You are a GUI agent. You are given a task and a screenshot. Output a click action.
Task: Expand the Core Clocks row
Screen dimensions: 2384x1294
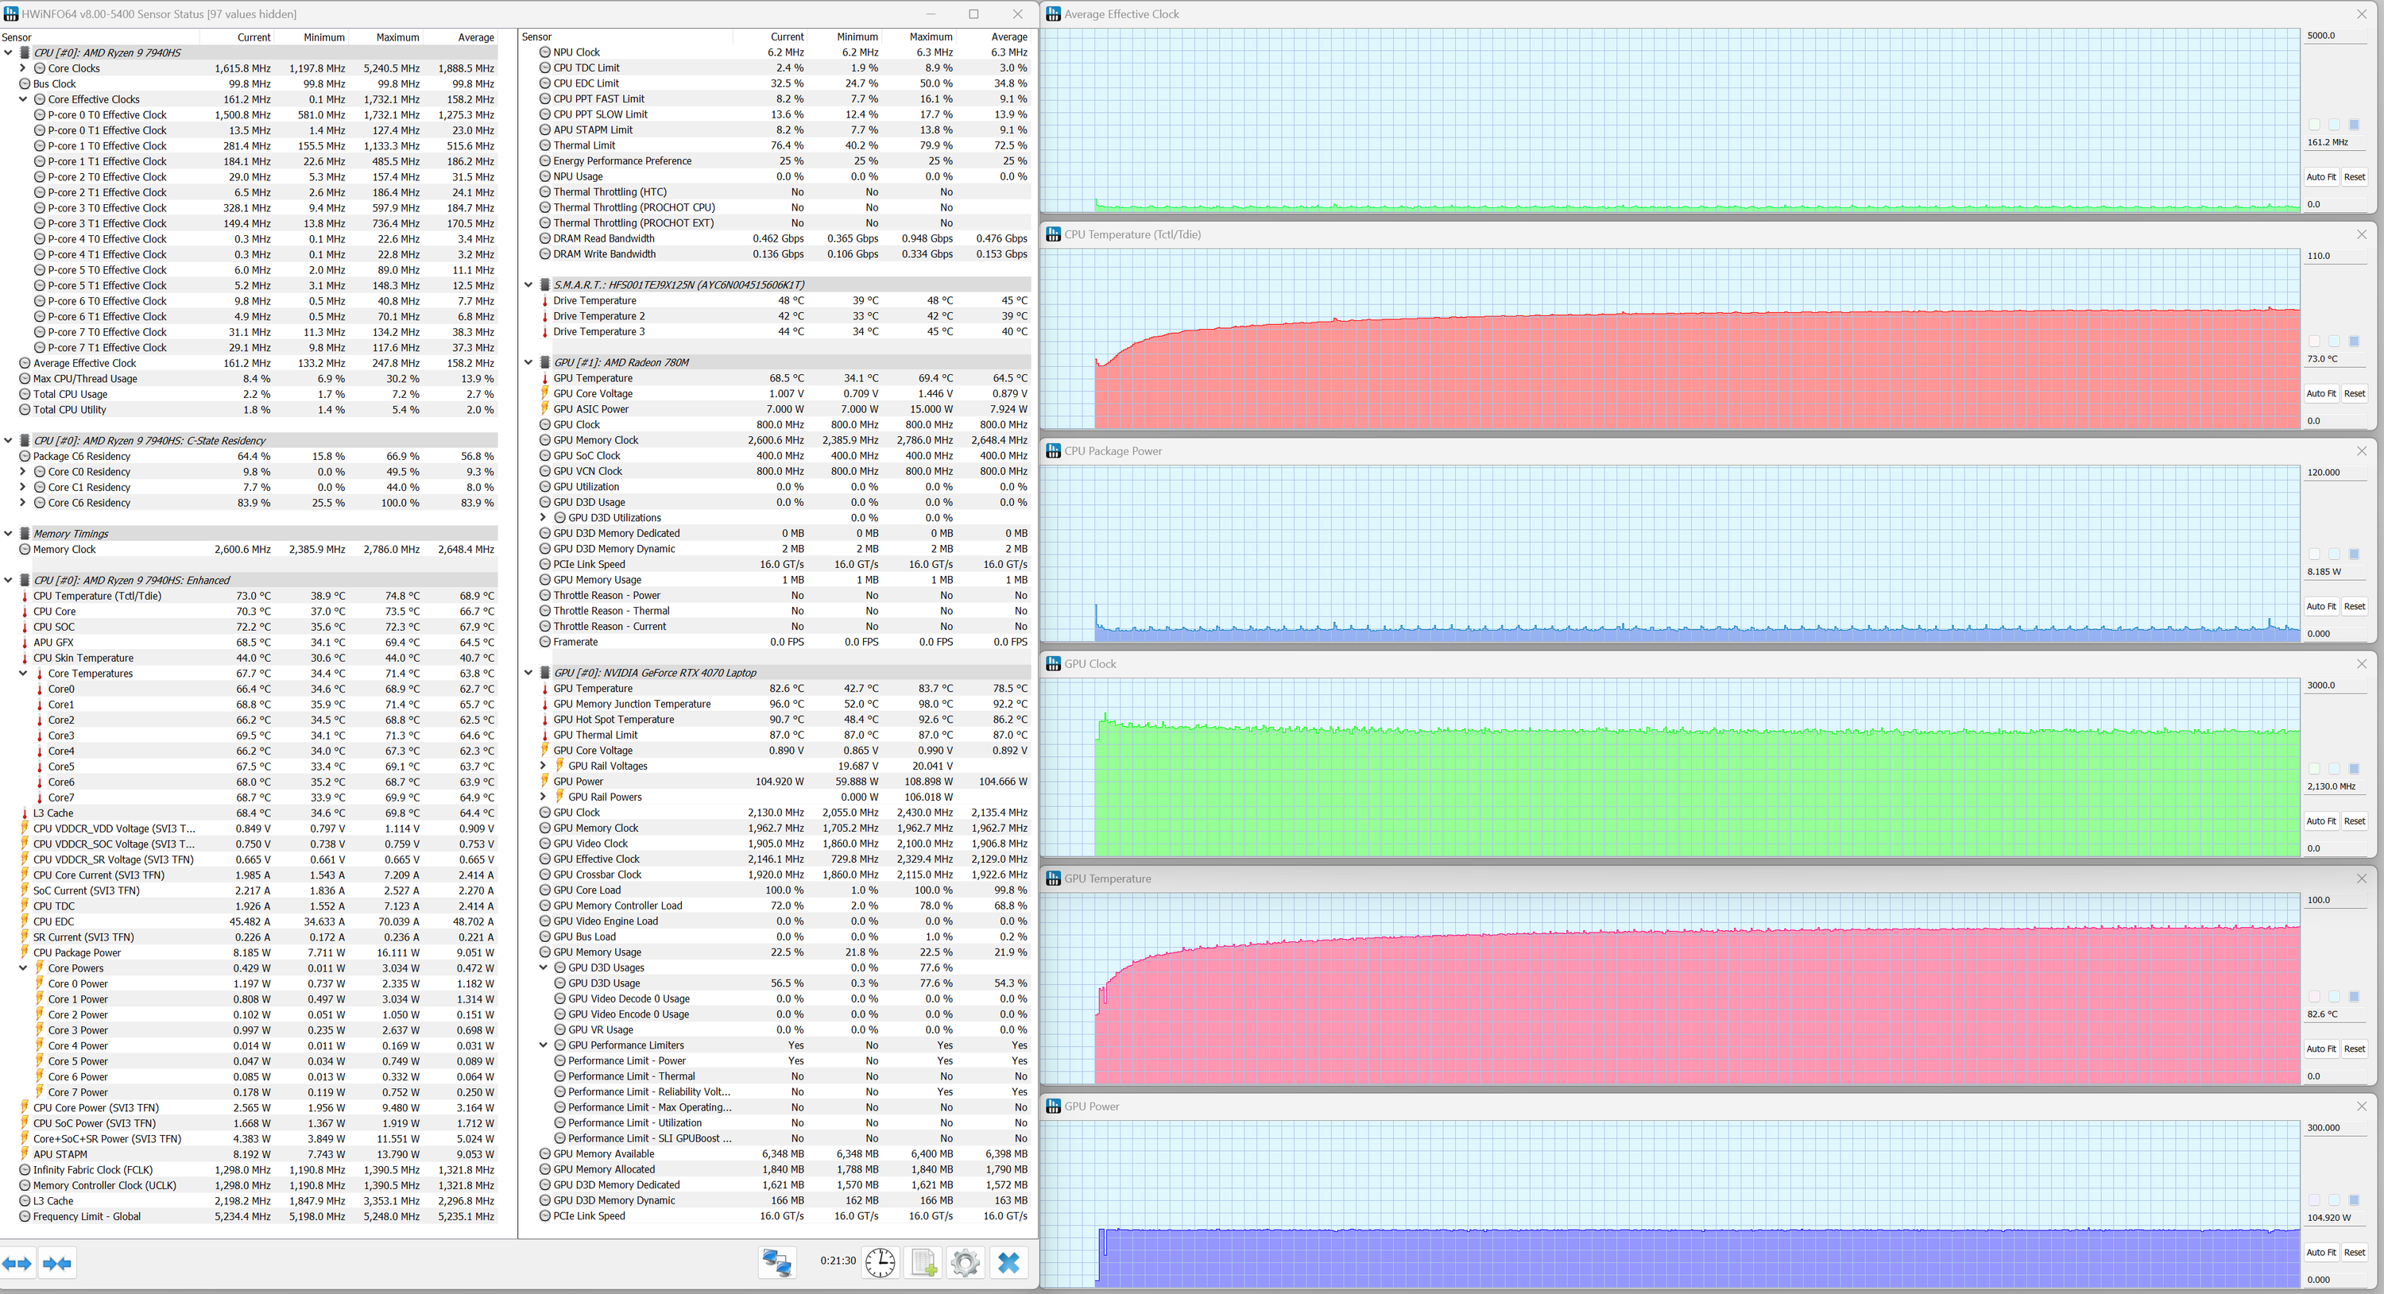(23, 68)
